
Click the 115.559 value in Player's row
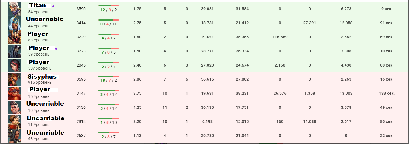coord(280,37)
